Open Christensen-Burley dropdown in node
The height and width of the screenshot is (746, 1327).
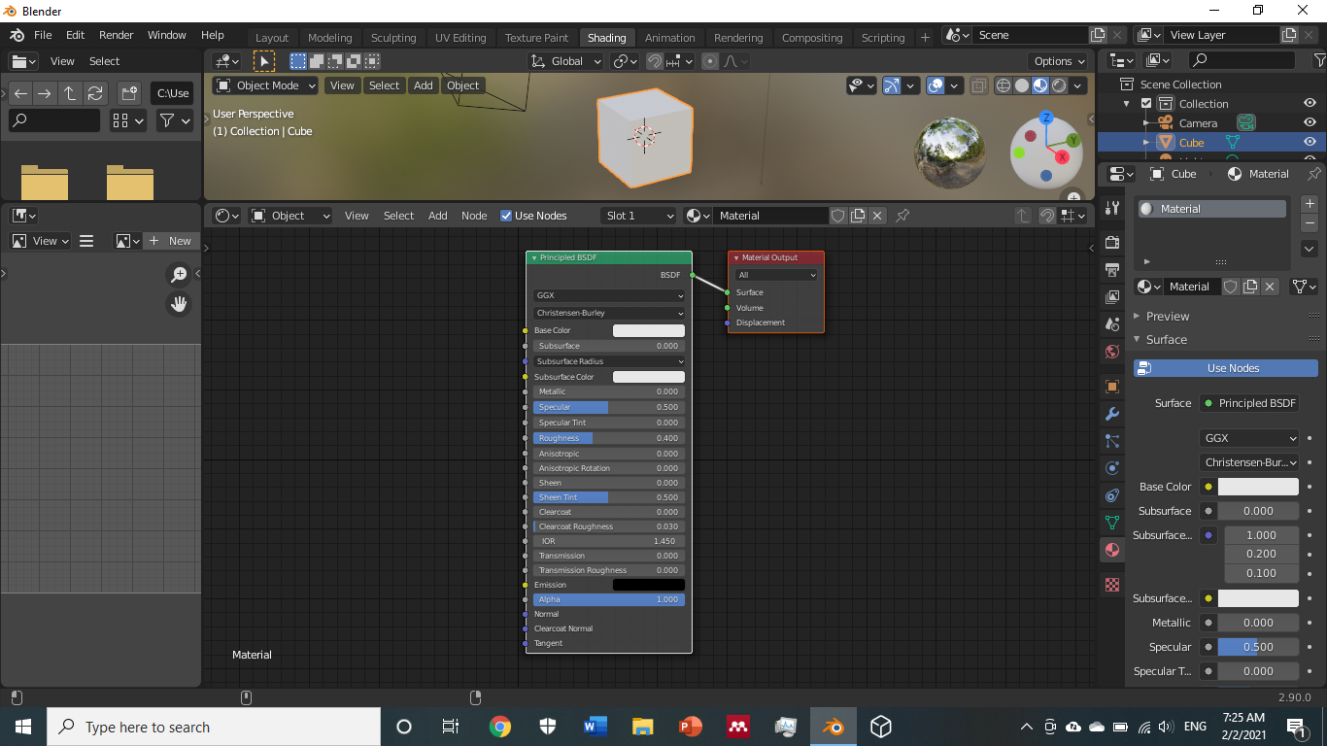coord(609,313)
